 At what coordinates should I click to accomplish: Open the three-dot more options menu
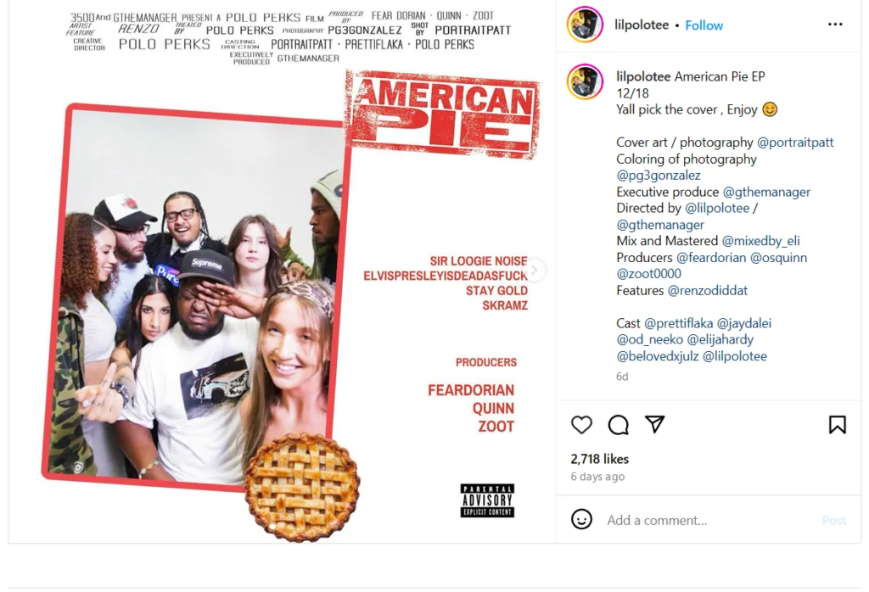click(x=835, y=25)
